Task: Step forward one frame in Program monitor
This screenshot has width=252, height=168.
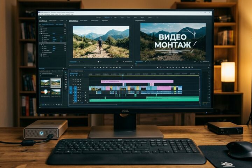Action: (176, 68)
